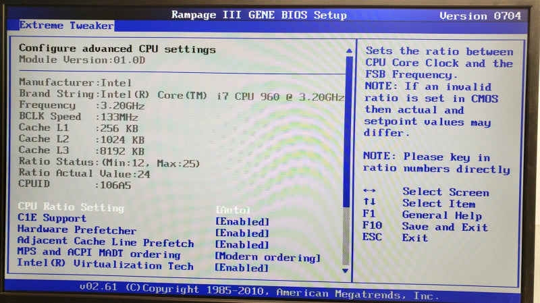Click the up-down arrows Select Item icon
Screen dimensions: 540x303
pos(369,202)
